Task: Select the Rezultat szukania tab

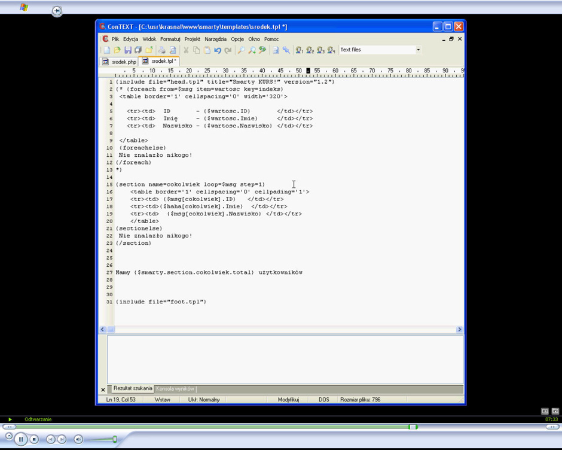Action: pyautogui.click(x=132, y=389)
